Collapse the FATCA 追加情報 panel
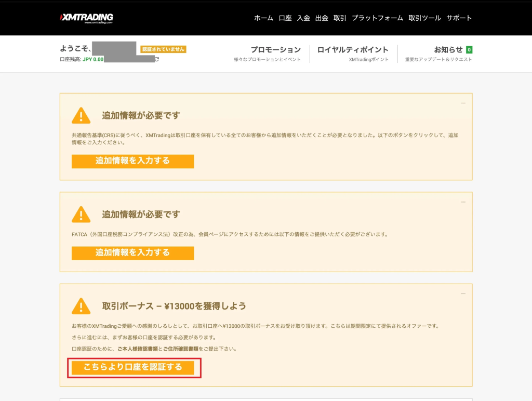The image size is (532, 401). [x=463, y=202]
